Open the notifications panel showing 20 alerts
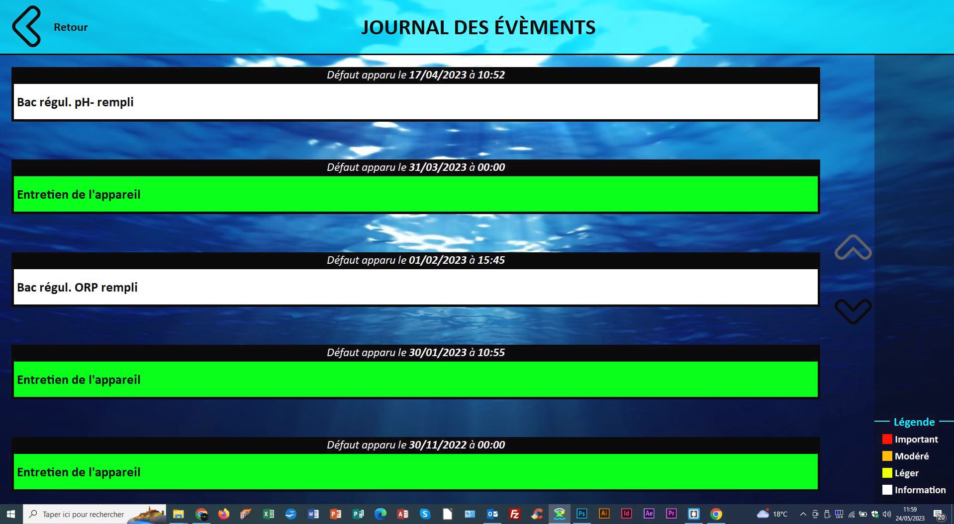Screen dimensions: 954x524 pos(939,514)
